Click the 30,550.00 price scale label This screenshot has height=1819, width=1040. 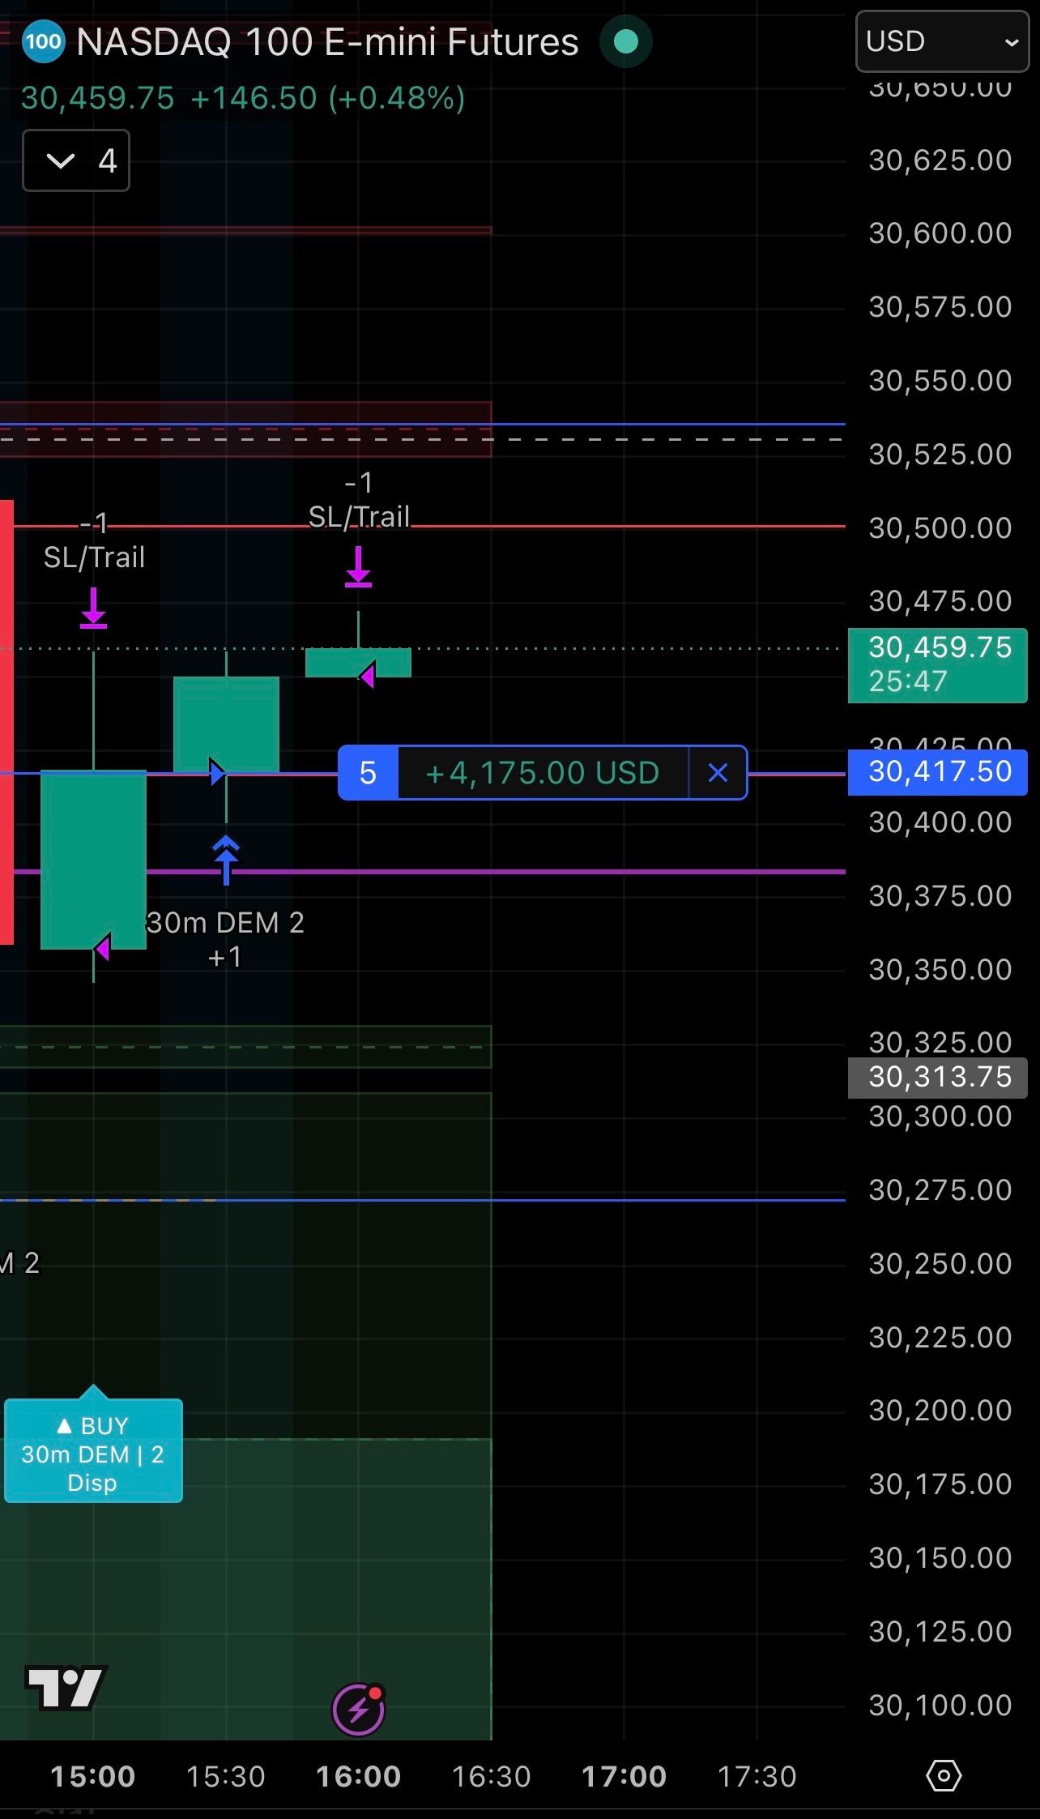pos(940,381)
